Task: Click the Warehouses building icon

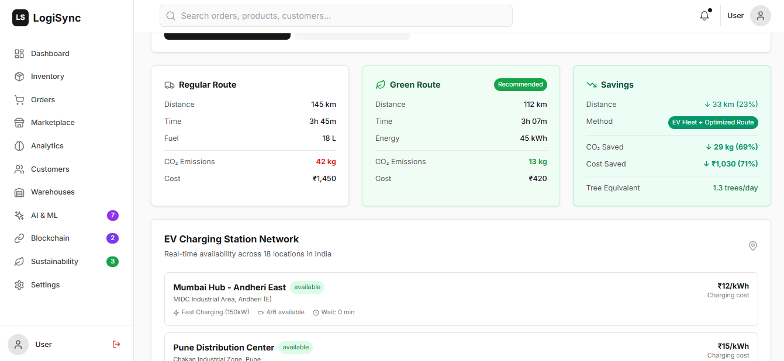Action: pyautogui.click(x=19, y=192)
